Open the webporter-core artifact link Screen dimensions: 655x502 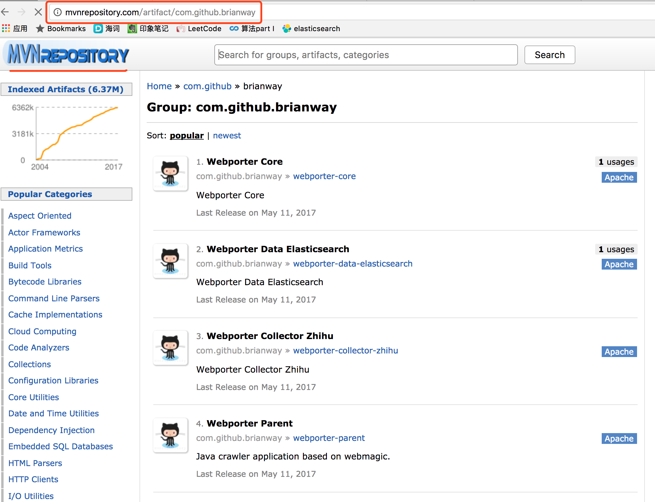click(324, 176)
